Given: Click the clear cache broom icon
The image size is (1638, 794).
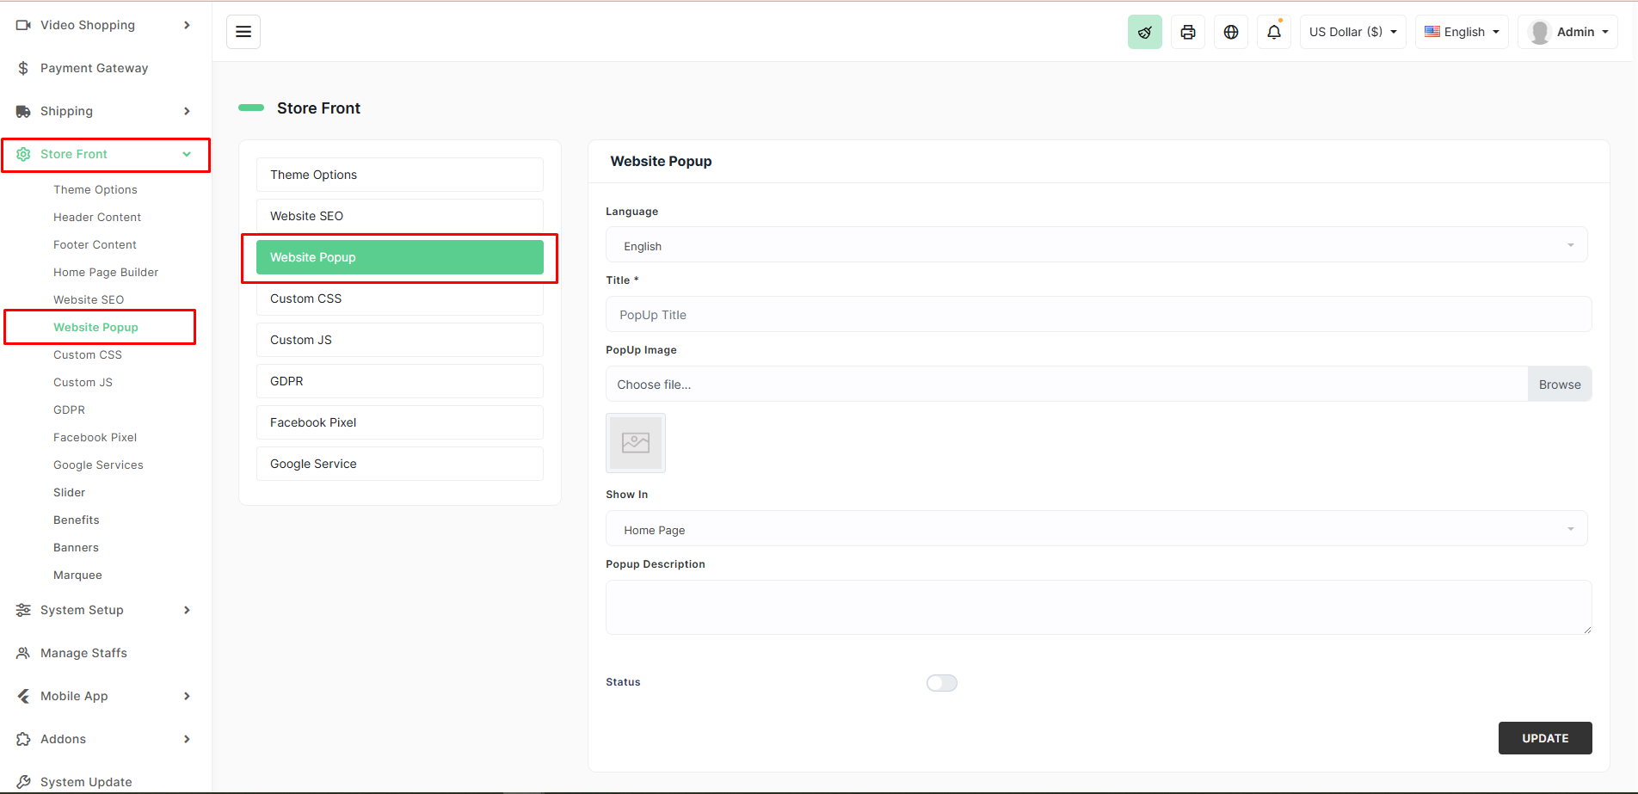Looking at the screenshot, I should 1144,31.
